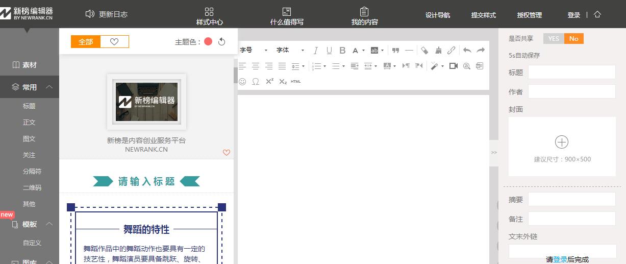Click the underline formatting icon
This screenshot has width=626, height=264.
329,50
